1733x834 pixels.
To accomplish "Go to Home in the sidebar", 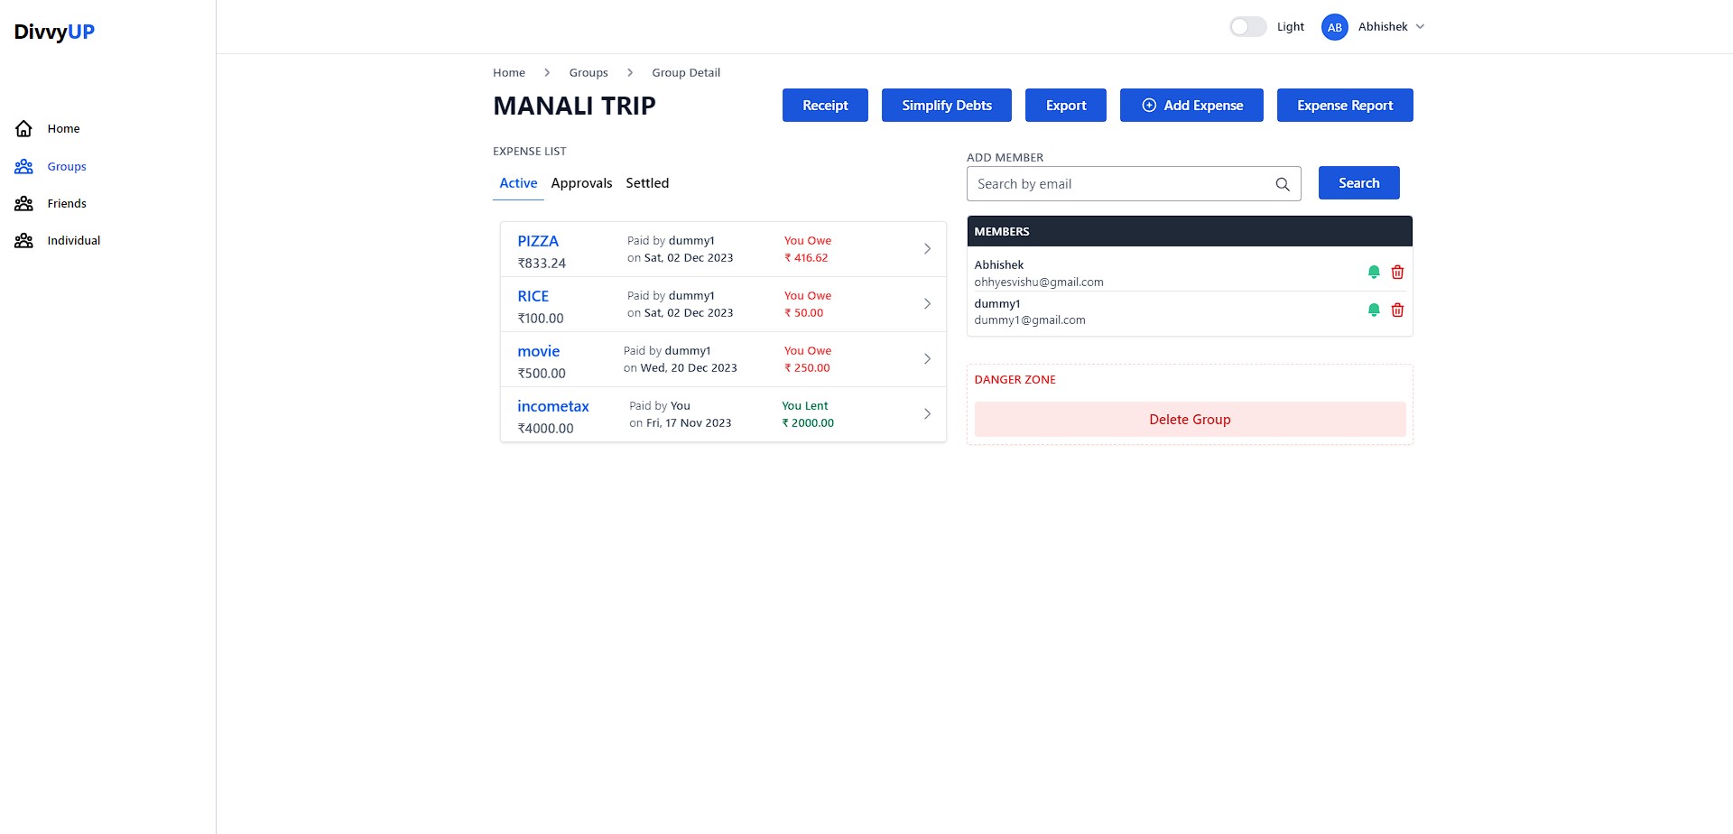I will (63, 129).
